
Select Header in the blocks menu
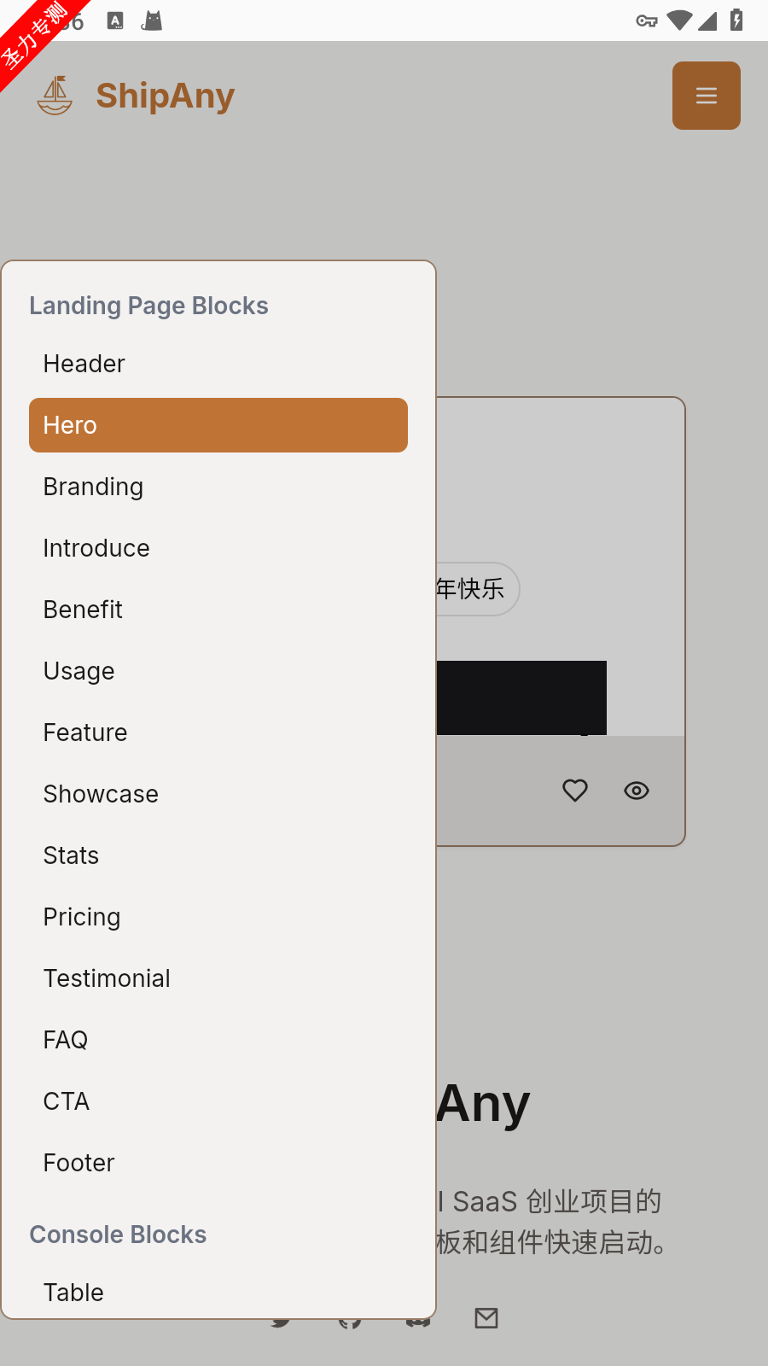[x=218, y=364]
